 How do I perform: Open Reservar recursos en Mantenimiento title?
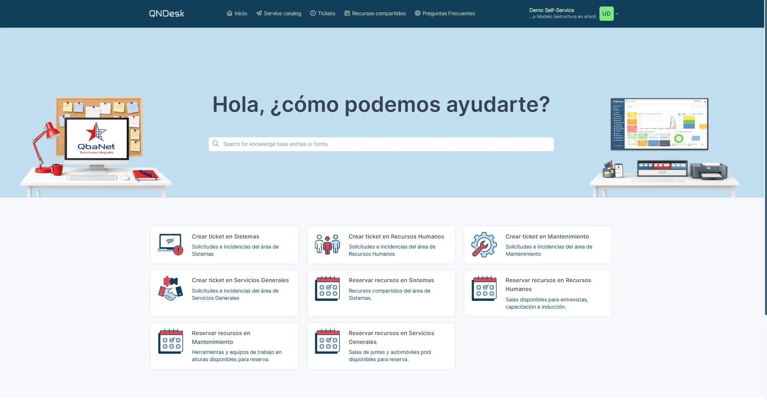point(221,337)
